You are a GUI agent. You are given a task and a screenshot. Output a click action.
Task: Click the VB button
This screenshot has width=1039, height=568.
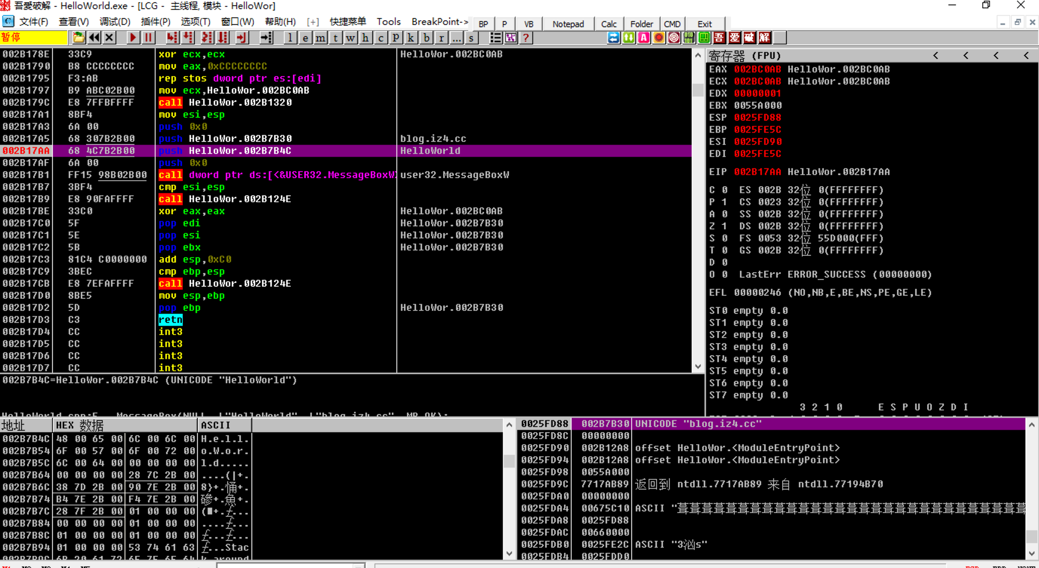coord(529,24)
